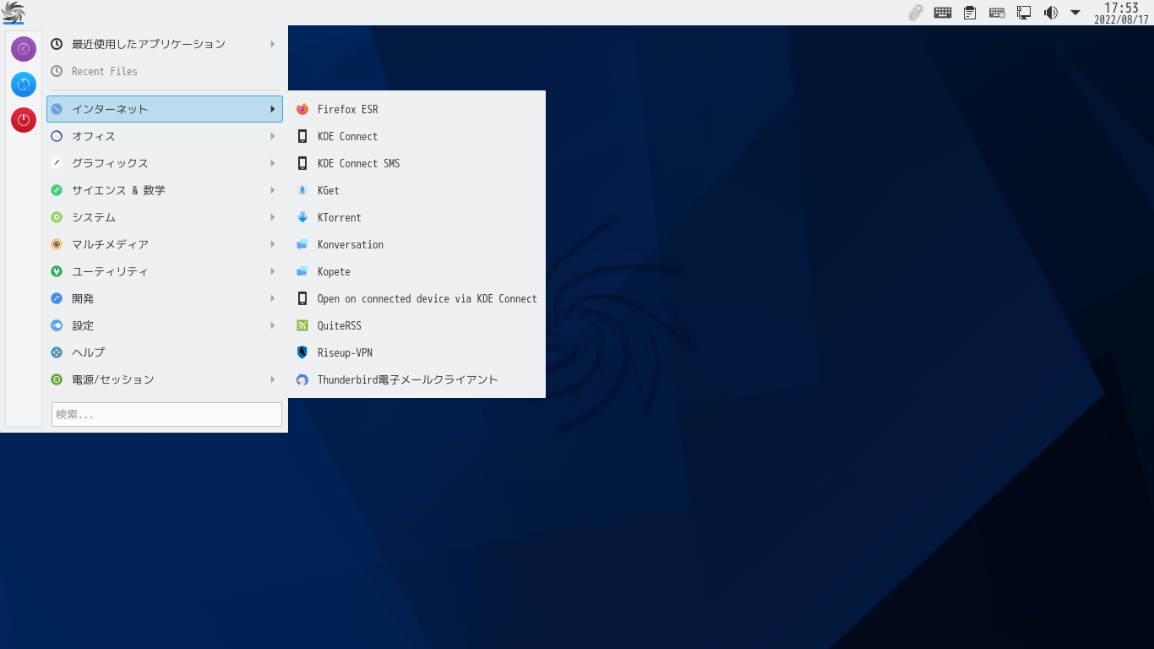Screen dimensions: 1154x649
Task: Expand hidden tray icons with down arrow
Action: [x=1075, y=12]
